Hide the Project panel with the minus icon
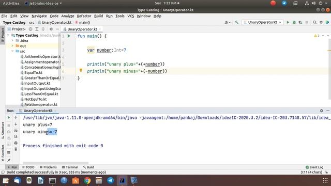 click(x=57, y=29)
